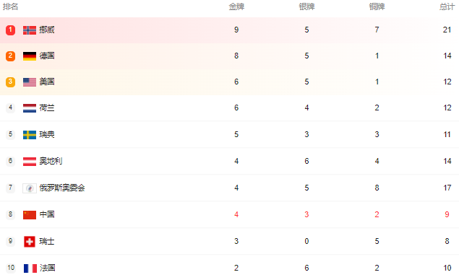Click the France flag icon
The width and height of the screenshot is (459, 280).
tap(30, 268)
